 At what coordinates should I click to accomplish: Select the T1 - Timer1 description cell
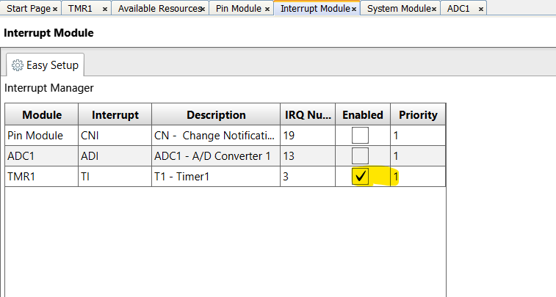[215, 176]
